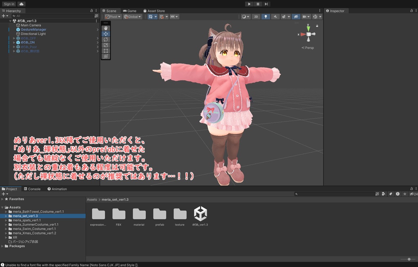Select the Rotate tool
Image resolution: width=418 pixels, height=267 pixels.
pos(105,39)
